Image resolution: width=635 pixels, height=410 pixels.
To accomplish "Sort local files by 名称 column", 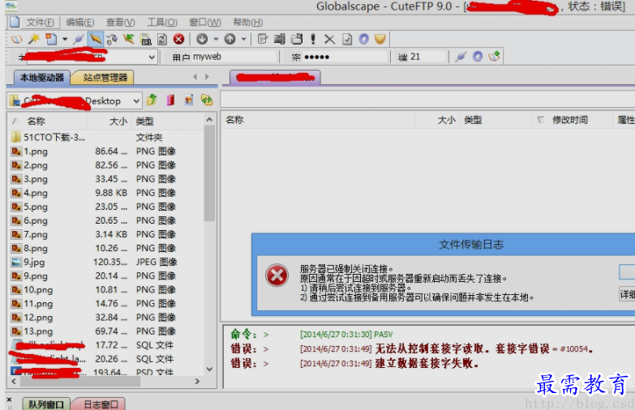I will click(48, 121).
